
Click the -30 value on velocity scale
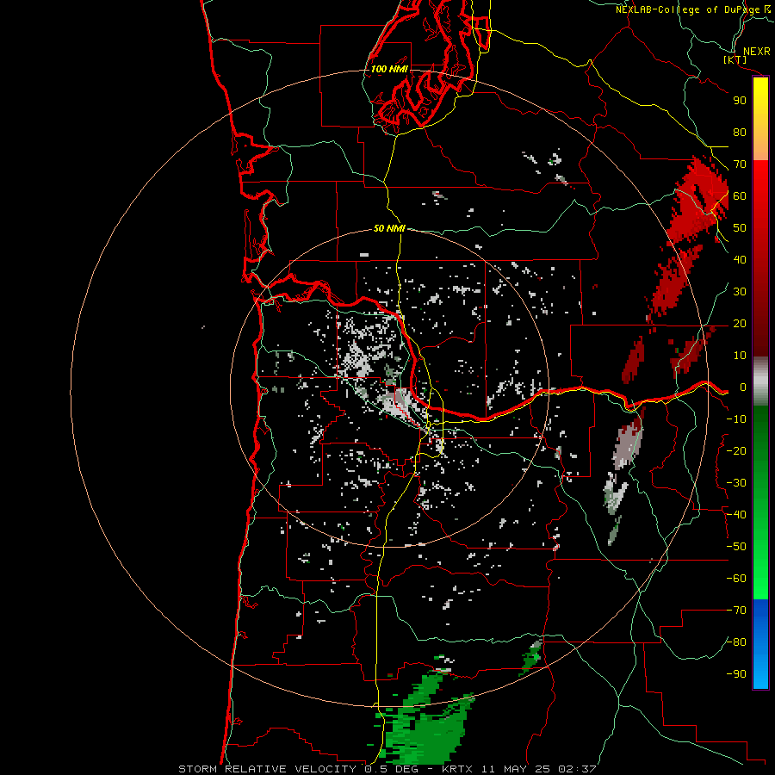(x=736, y=483)
